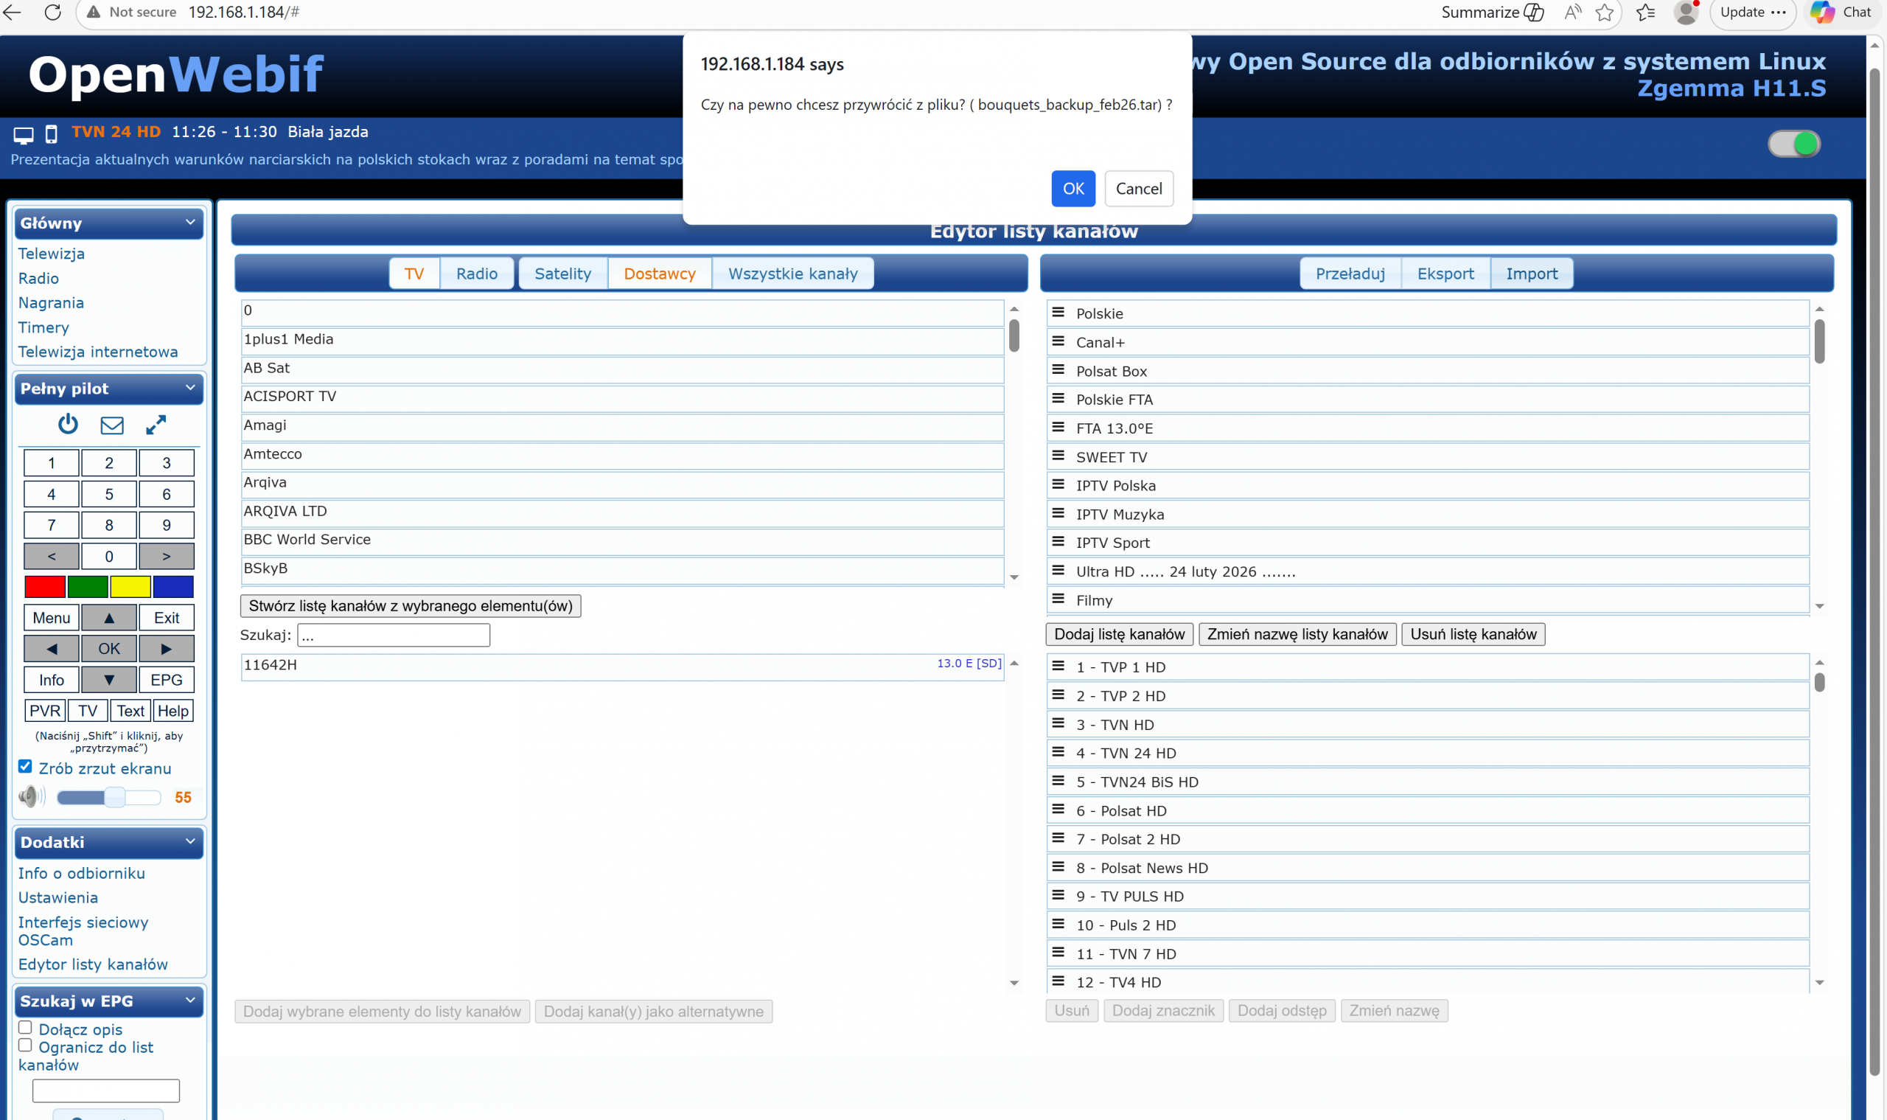Image resolution: width=1887 pixels, height=1120 pixels.
Task: Open the Wszystkie kanały tab
Action: pyautogui.click(x=792, y=274)
